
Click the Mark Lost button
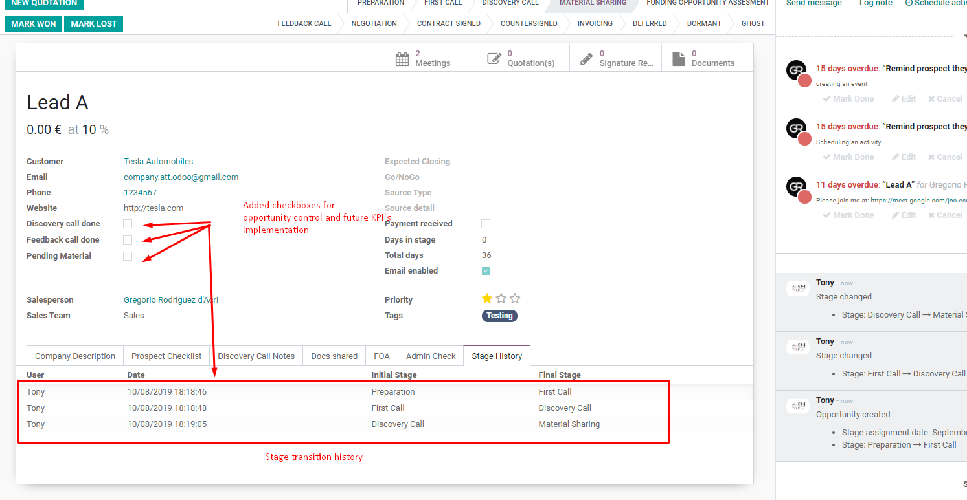(94, 24)
